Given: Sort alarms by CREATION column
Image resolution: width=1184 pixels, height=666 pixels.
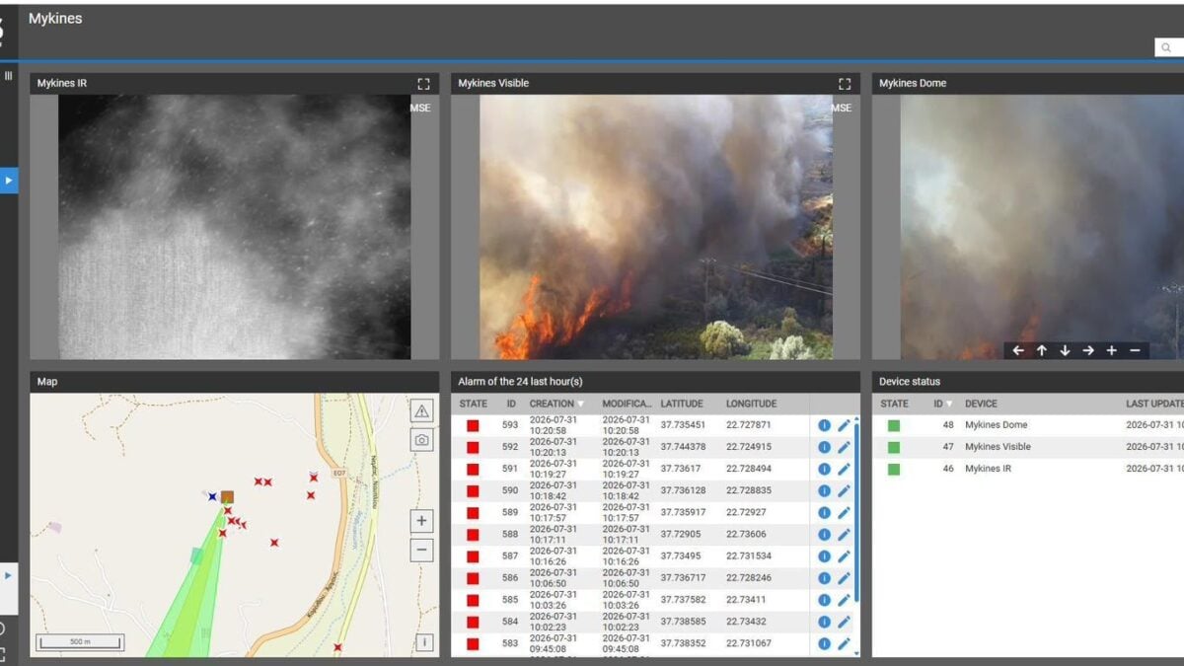Looking at the screenshot, I should 552,404.
